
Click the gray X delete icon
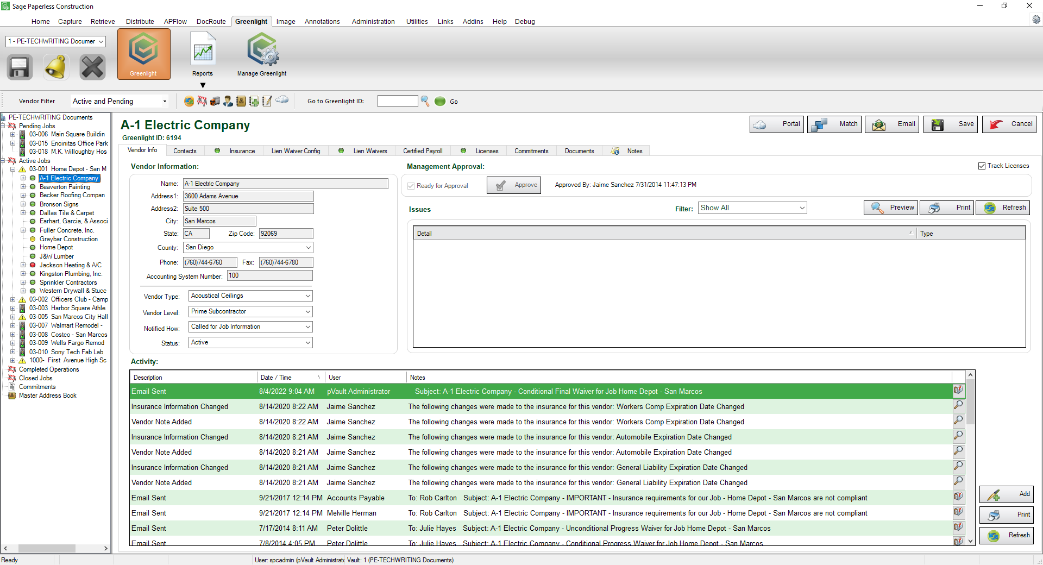coord(92,67)
